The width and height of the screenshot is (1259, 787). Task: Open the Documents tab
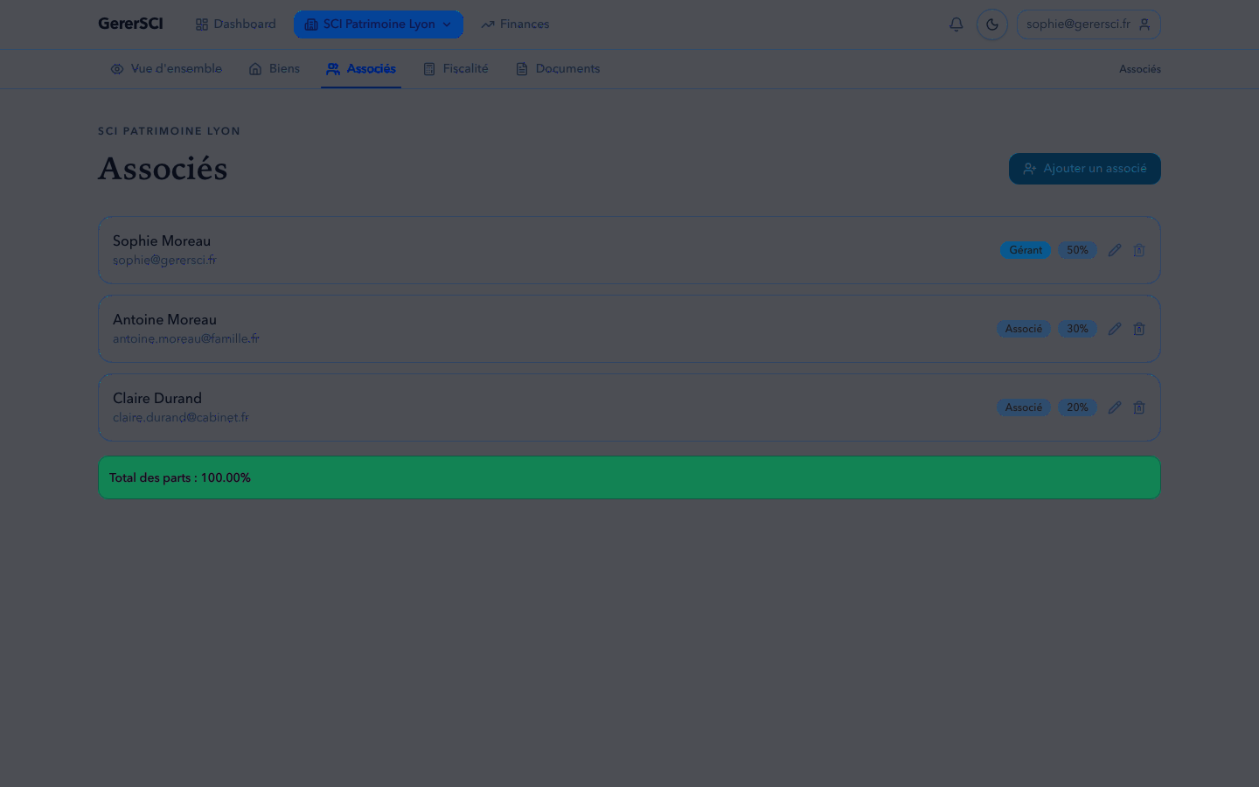(x=558, y=69)
